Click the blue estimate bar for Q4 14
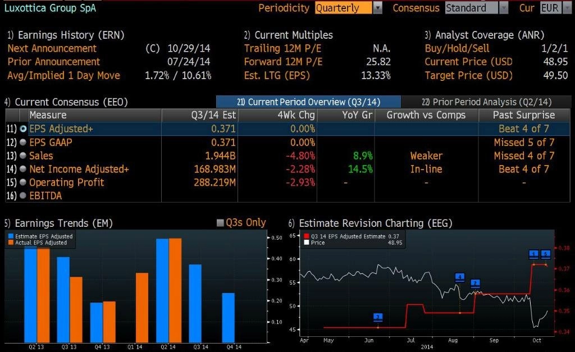575x352 pixels. (229, 318)
